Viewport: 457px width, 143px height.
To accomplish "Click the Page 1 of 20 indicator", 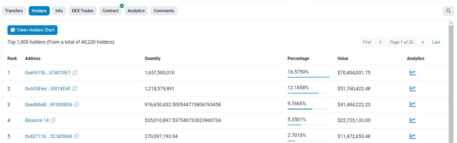I will pyautogui.click(x=401, y=42).
